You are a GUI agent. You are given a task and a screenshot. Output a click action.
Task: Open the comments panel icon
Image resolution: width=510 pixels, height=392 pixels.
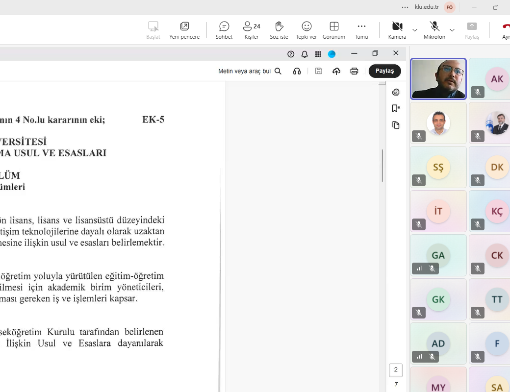[x=396, y=92]
